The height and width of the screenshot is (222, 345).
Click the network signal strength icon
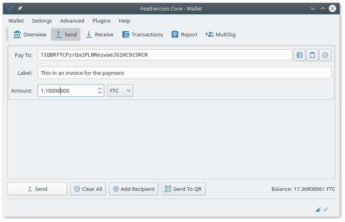pos(318,209)
